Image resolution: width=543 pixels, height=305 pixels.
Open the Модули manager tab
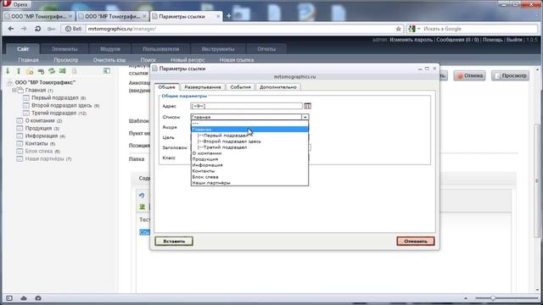click(110, 49)
